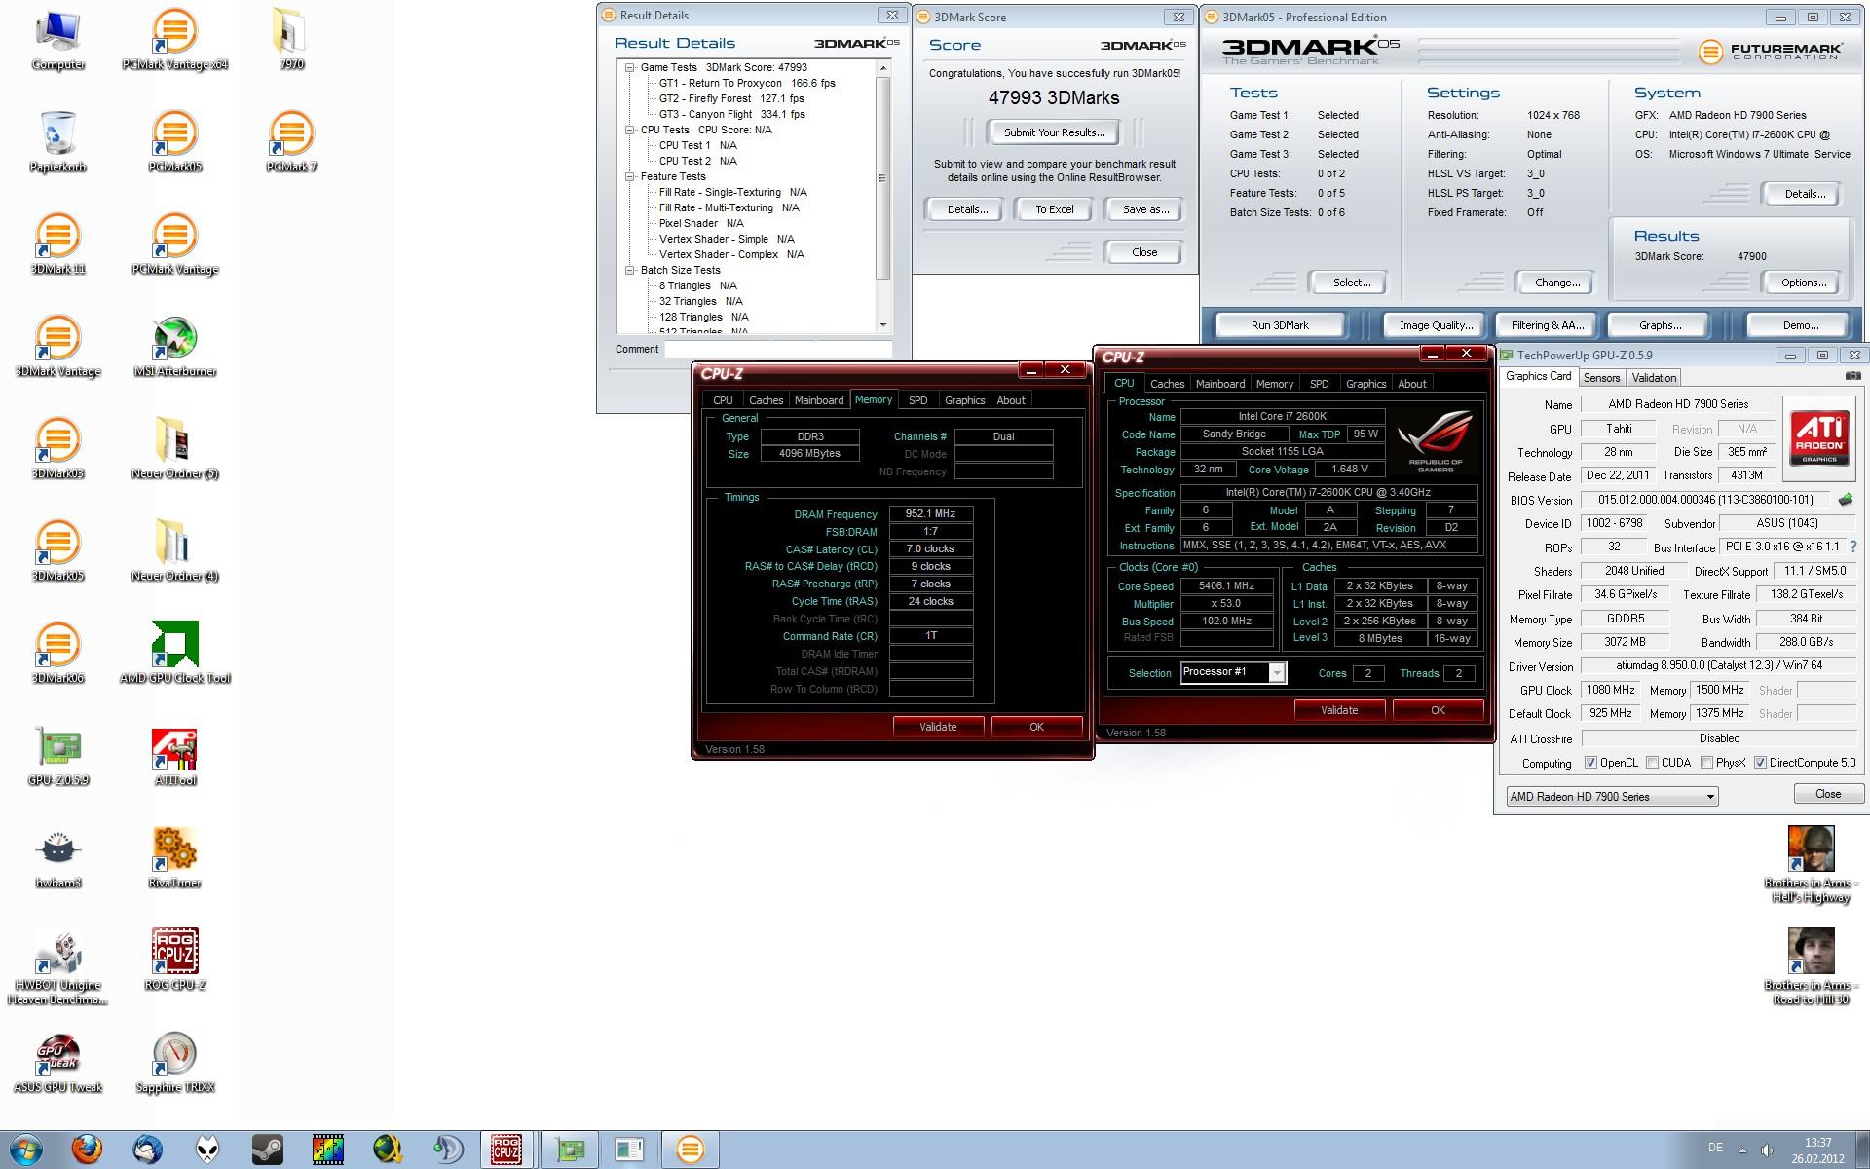Select GT2 - Firefly Forest result row

[730, 98]
